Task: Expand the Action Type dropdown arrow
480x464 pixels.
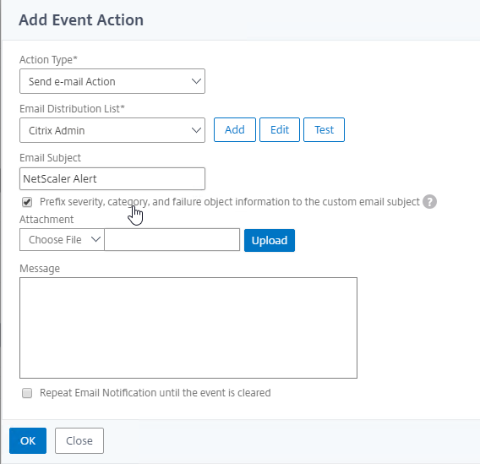Action: point(196,81)
